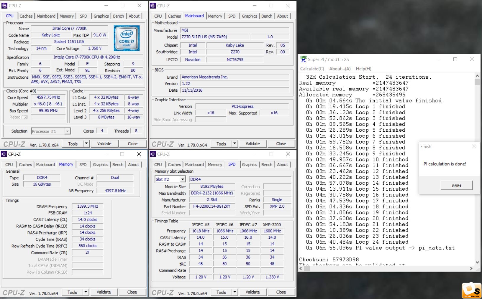
Task: Select Graphics tab in Mainboard window
Action: [x=250, y=16]
